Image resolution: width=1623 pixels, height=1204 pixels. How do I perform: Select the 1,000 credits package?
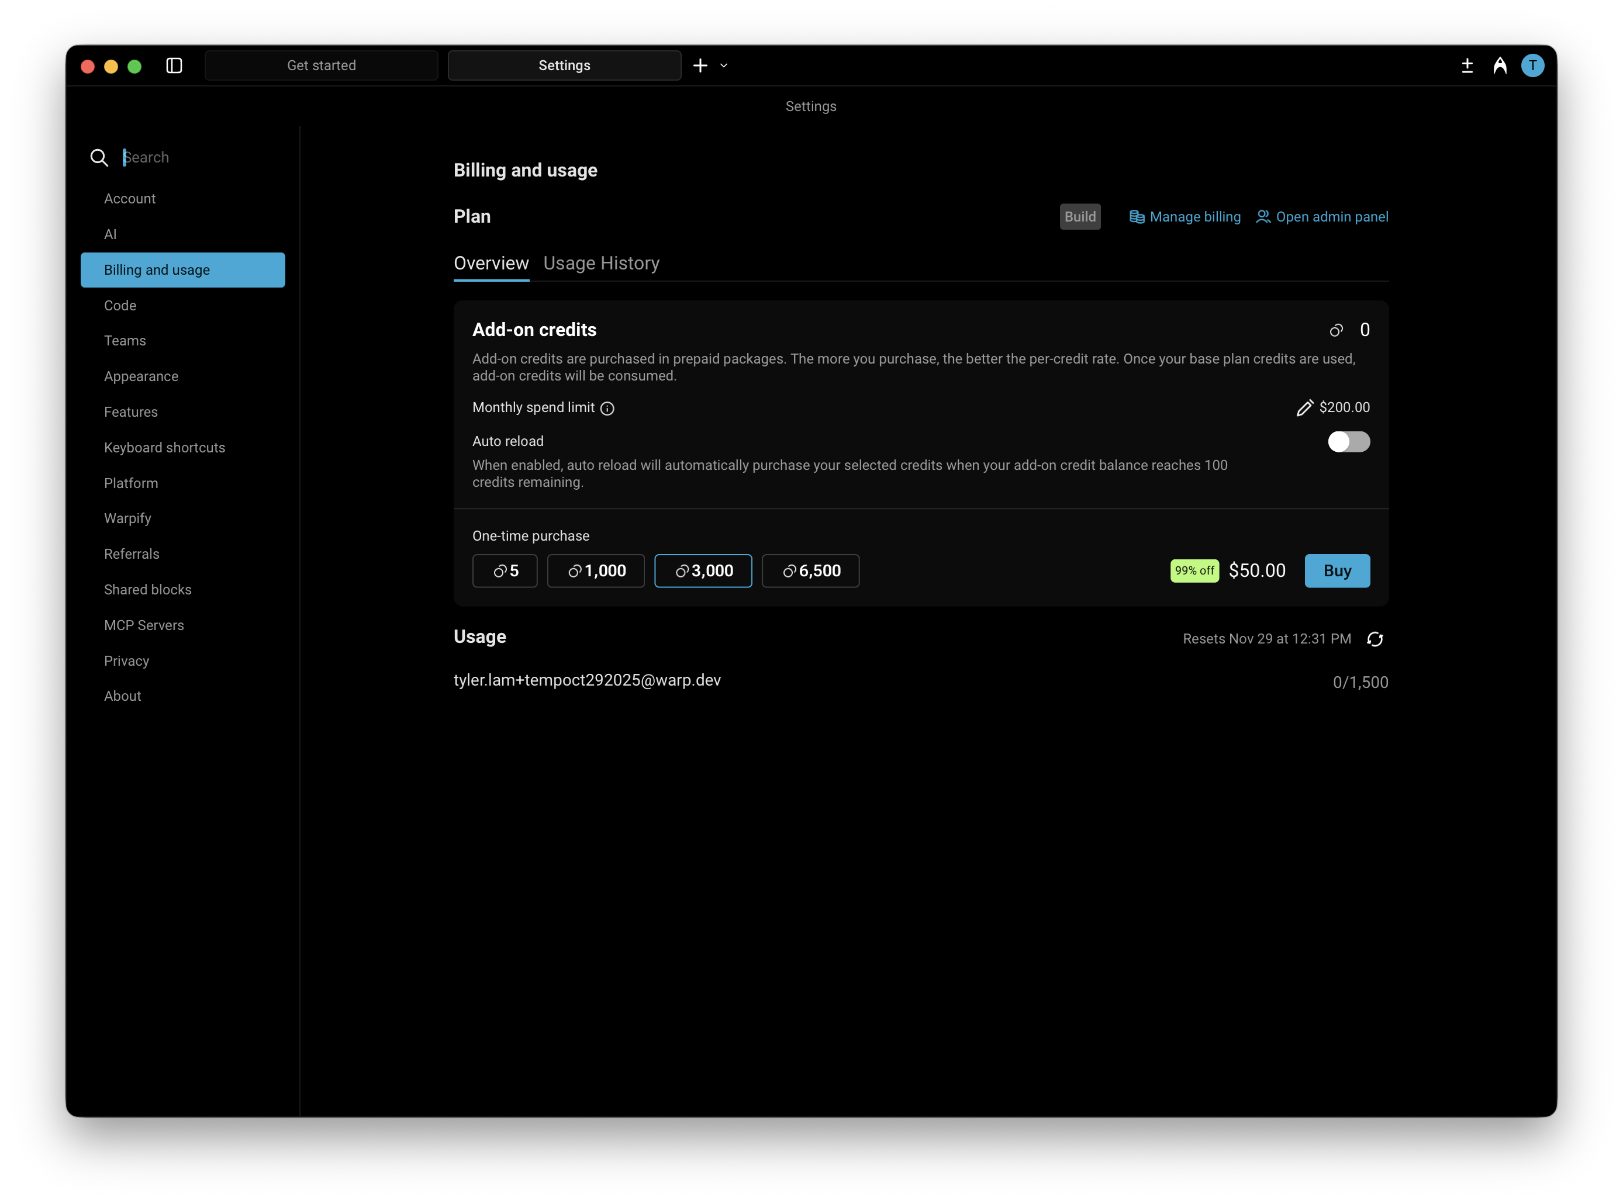(596, 570)
